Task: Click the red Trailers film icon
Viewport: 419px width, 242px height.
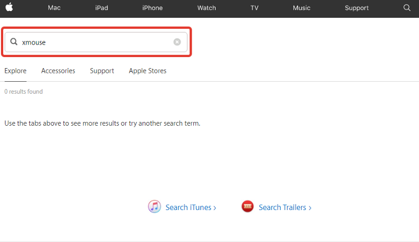Action: [x=248, y=207]
